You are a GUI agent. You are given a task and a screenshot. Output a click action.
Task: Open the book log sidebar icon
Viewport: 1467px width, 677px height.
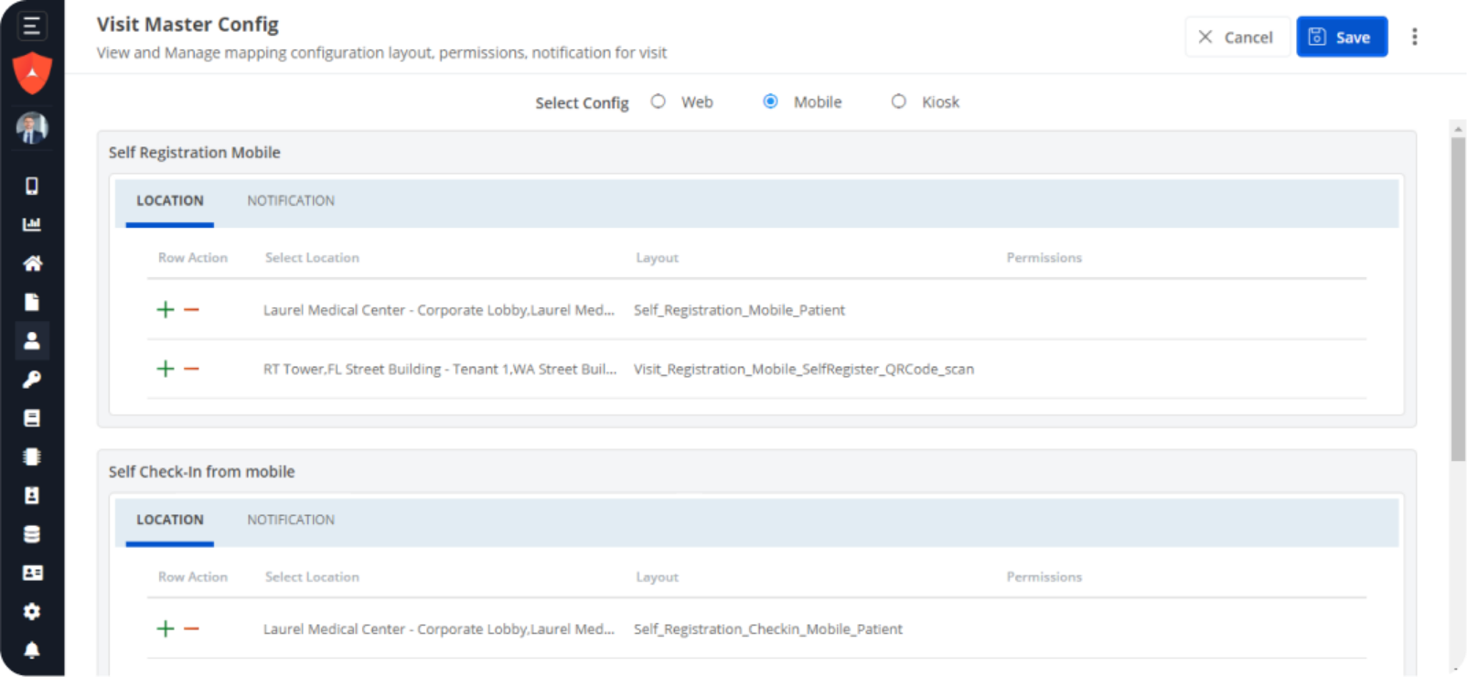coord(32,418)
